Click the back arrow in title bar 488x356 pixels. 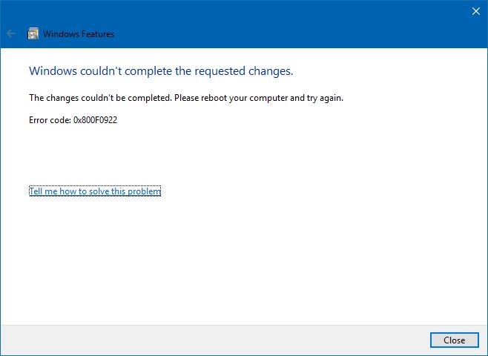[x=11, y=33]
